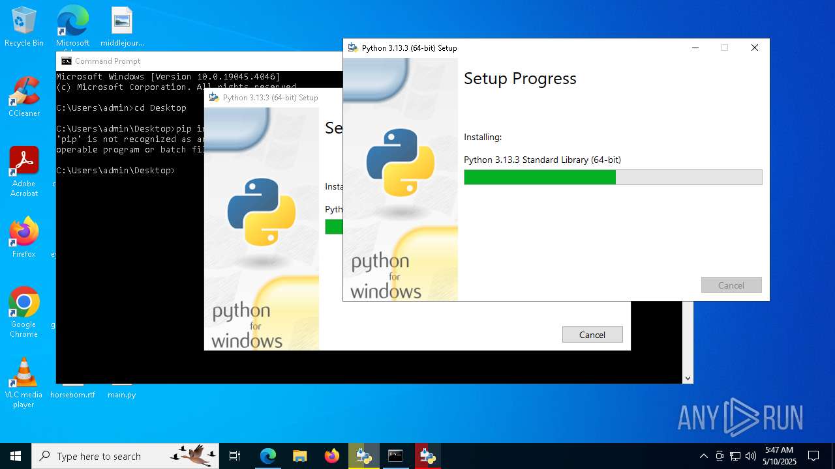Show hidden system tray icons
Image resolution: width=835 pixels, height=469 pixels.
click(x=703, y=456)
